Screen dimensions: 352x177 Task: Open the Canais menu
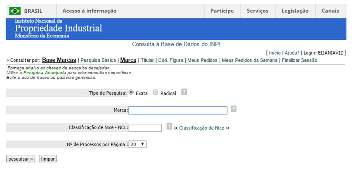[330, 11]
